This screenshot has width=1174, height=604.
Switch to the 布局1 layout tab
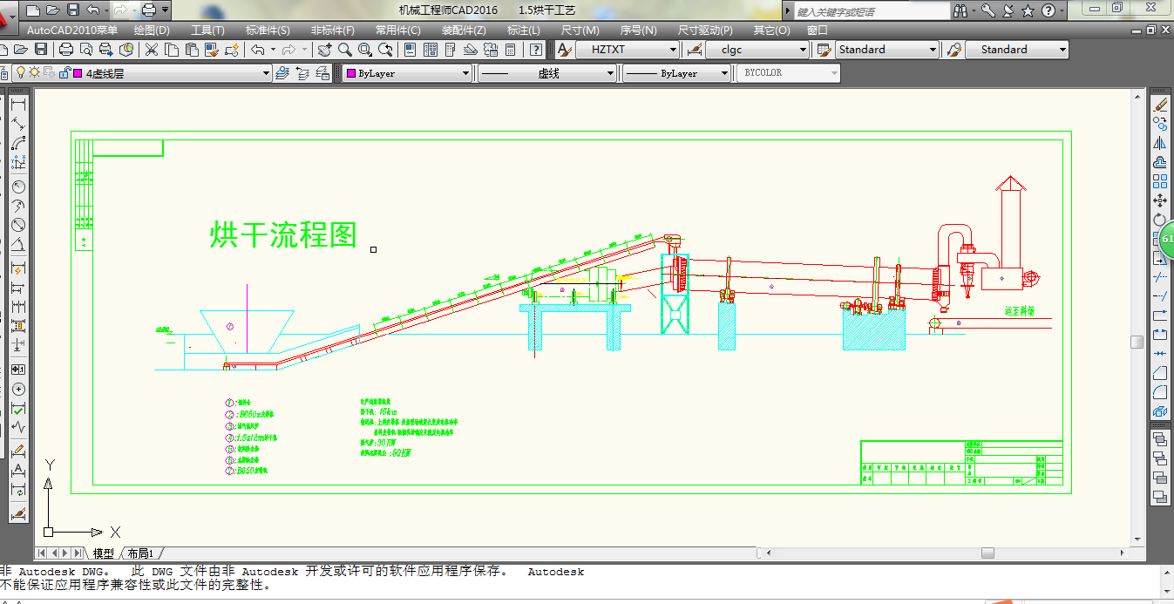(140, 553)
